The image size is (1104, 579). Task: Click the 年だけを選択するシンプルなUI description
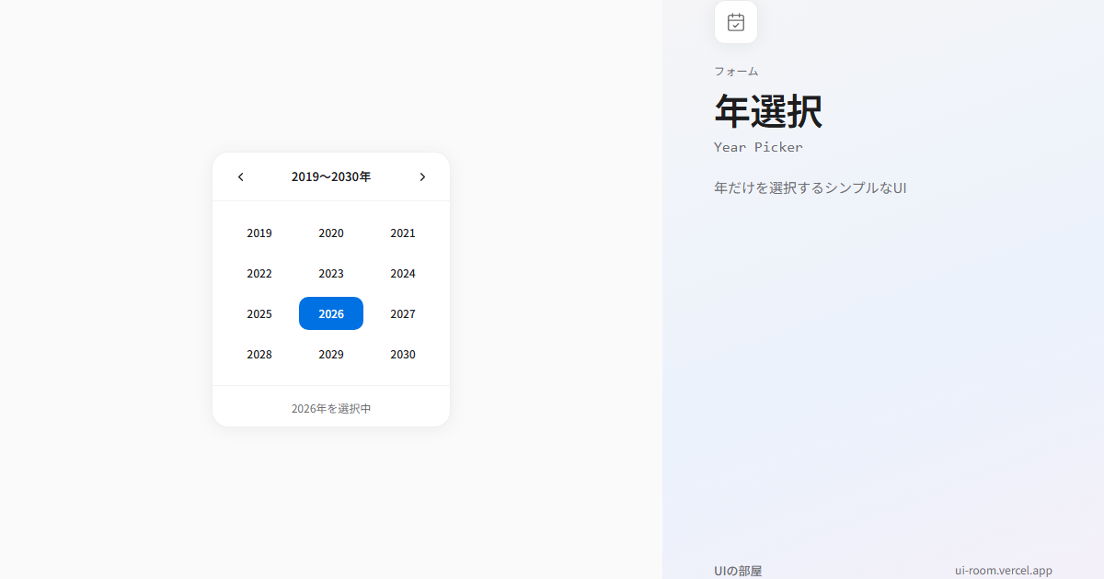pyautogui.click(x=811, y=188)
